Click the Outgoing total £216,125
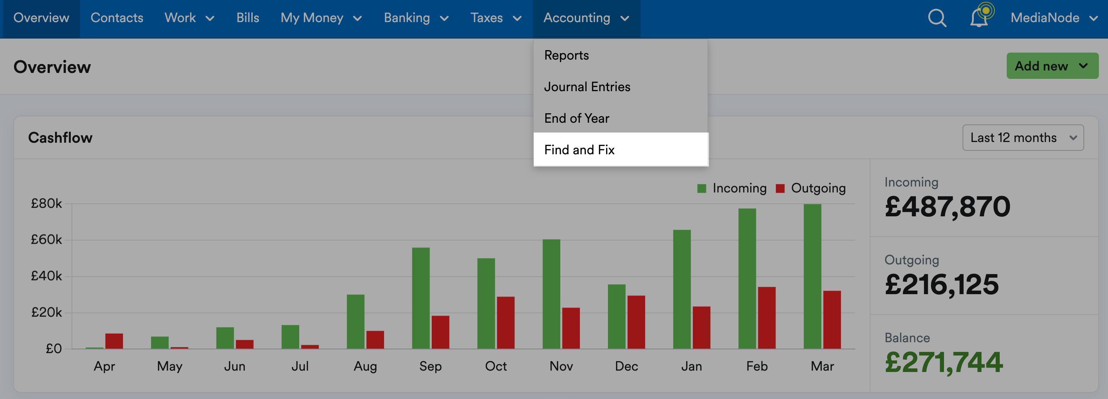This screenshot has height=399, width=1108. (x=942, y=284)
